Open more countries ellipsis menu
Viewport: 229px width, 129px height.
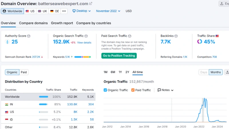tap(64, 11)
